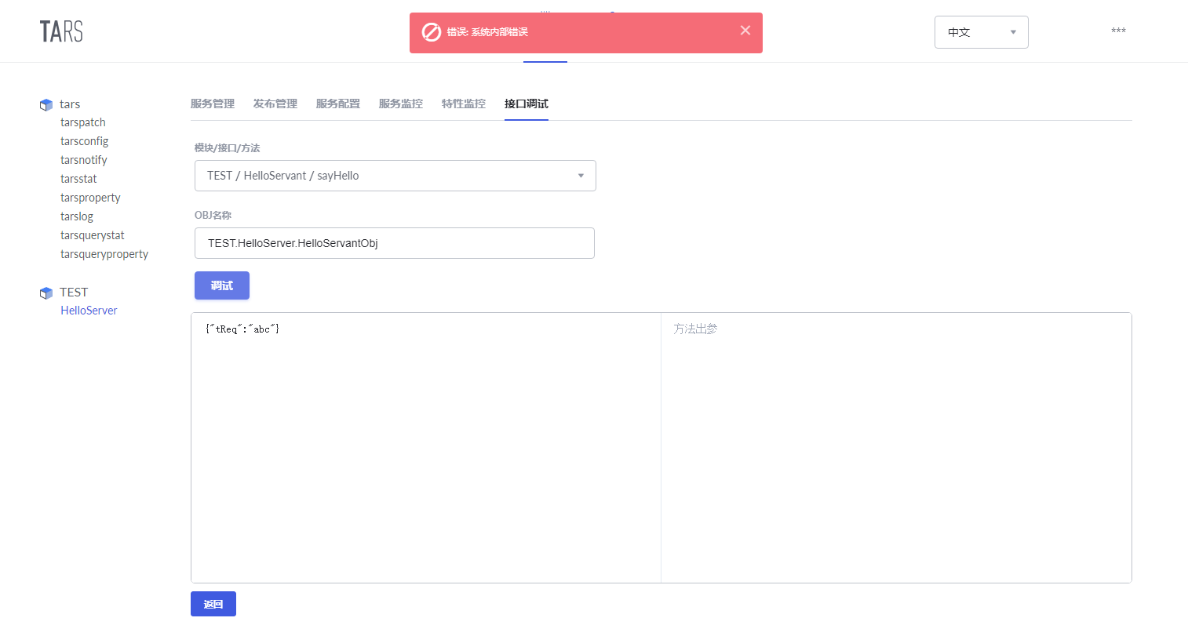Switch to the 服务管理 tab
This screenshot has height=636, width=1188.
point(213,103)
